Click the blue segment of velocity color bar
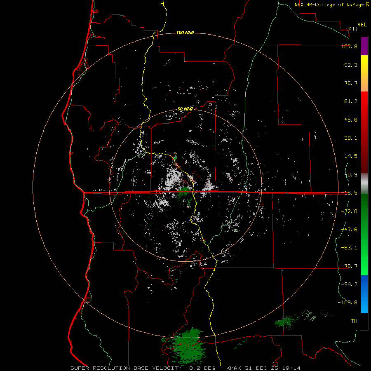The image size is (371, 371). point(364,294)
